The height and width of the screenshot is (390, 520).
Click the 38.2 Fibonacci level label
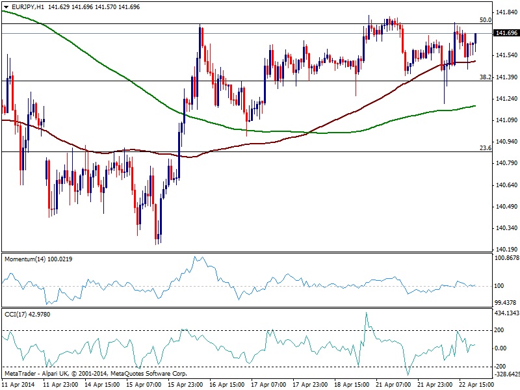(x=485, y=77)
